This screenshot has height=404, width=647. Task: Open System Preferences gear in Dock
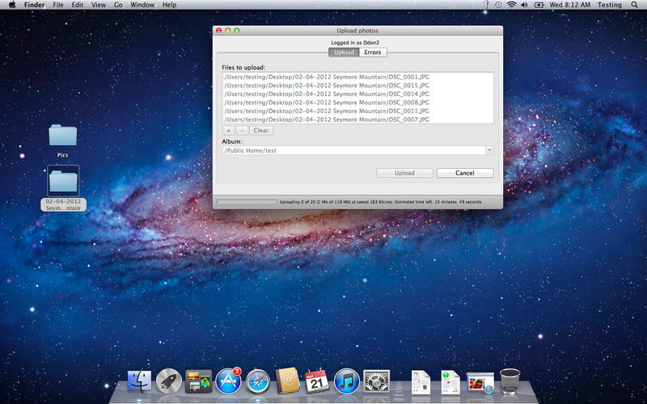376,381
